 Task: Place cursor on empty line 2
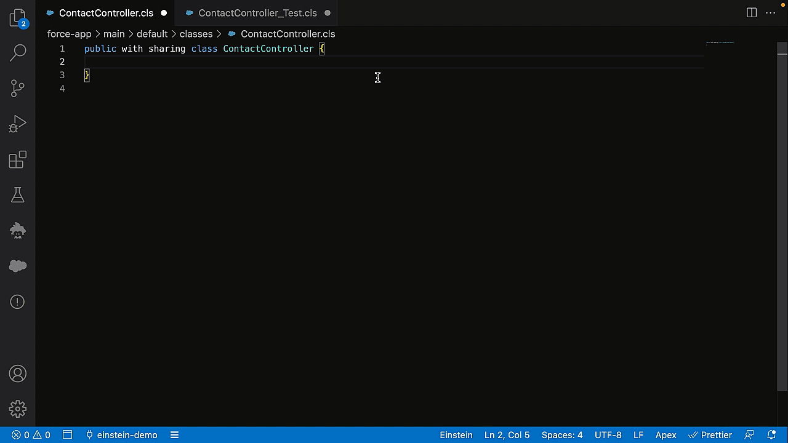394,62
